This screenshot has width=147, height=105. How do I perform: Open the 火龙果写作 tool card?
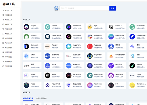(x=74, y=56)
